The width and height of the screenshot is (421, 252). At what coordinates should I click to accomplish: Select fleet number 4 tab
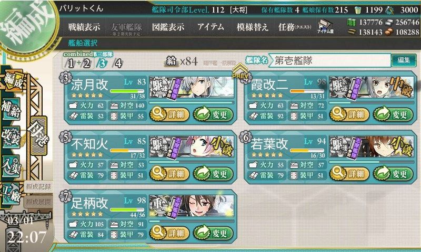(x=117, y=63)
